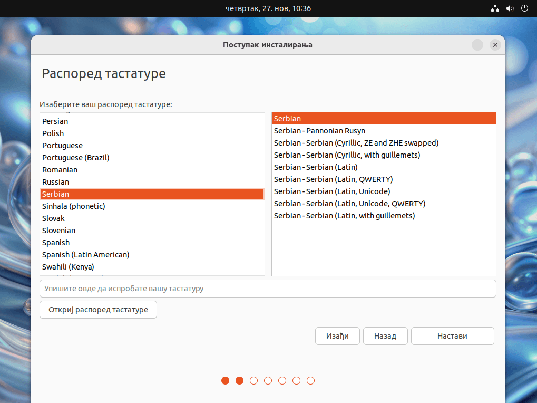Screen dimensions: 537x403
Task: Click Откриј распоред тастатуре button
Action: [x=99, y=310]
